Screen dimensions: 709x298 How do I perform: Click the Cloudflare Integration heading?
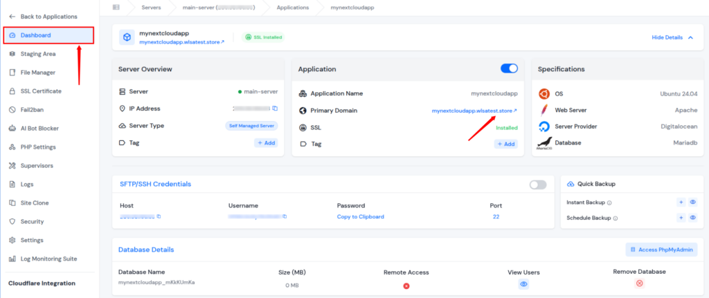click(x=42, y=283)
